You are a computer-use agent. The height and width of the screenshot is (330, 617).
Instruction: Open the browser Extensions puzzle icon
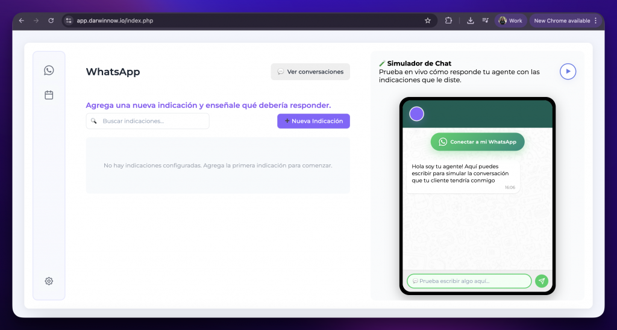[448, 20]
